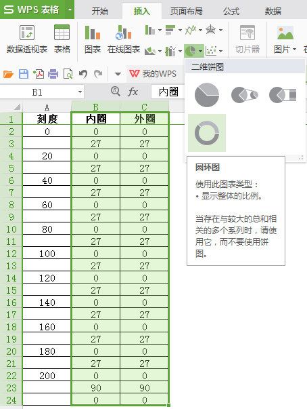307x409 pixels.
Task: Expand the column chart dropdown arrow
Action: coord(160,31)
